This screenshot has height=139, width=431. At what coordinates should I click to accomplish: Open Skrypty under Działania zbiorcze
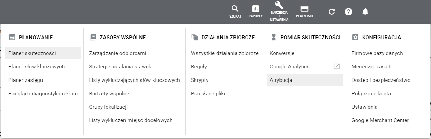pyautogui.click(x=200, y=80)
